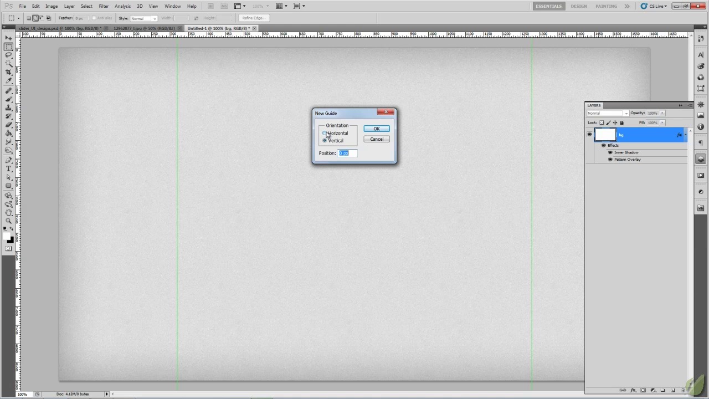The width and height of the screenshot is (709, 399).
Task: Select the Vertical orientation radio button
Action: point(325,140)
